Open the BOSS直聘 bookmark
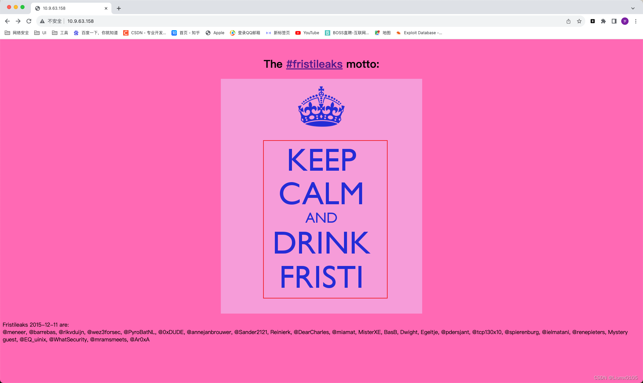 pyautogui.click(x=347, y=33)
